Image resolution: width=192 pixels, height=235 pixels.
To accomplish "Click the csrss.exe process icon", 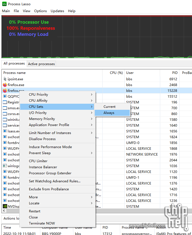I will pos(5,114).
